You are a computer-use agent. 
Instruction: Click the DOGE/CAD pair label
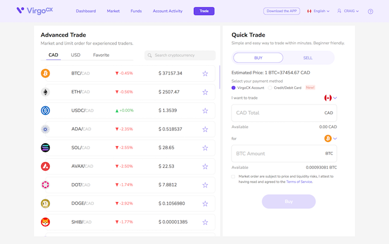83,204
